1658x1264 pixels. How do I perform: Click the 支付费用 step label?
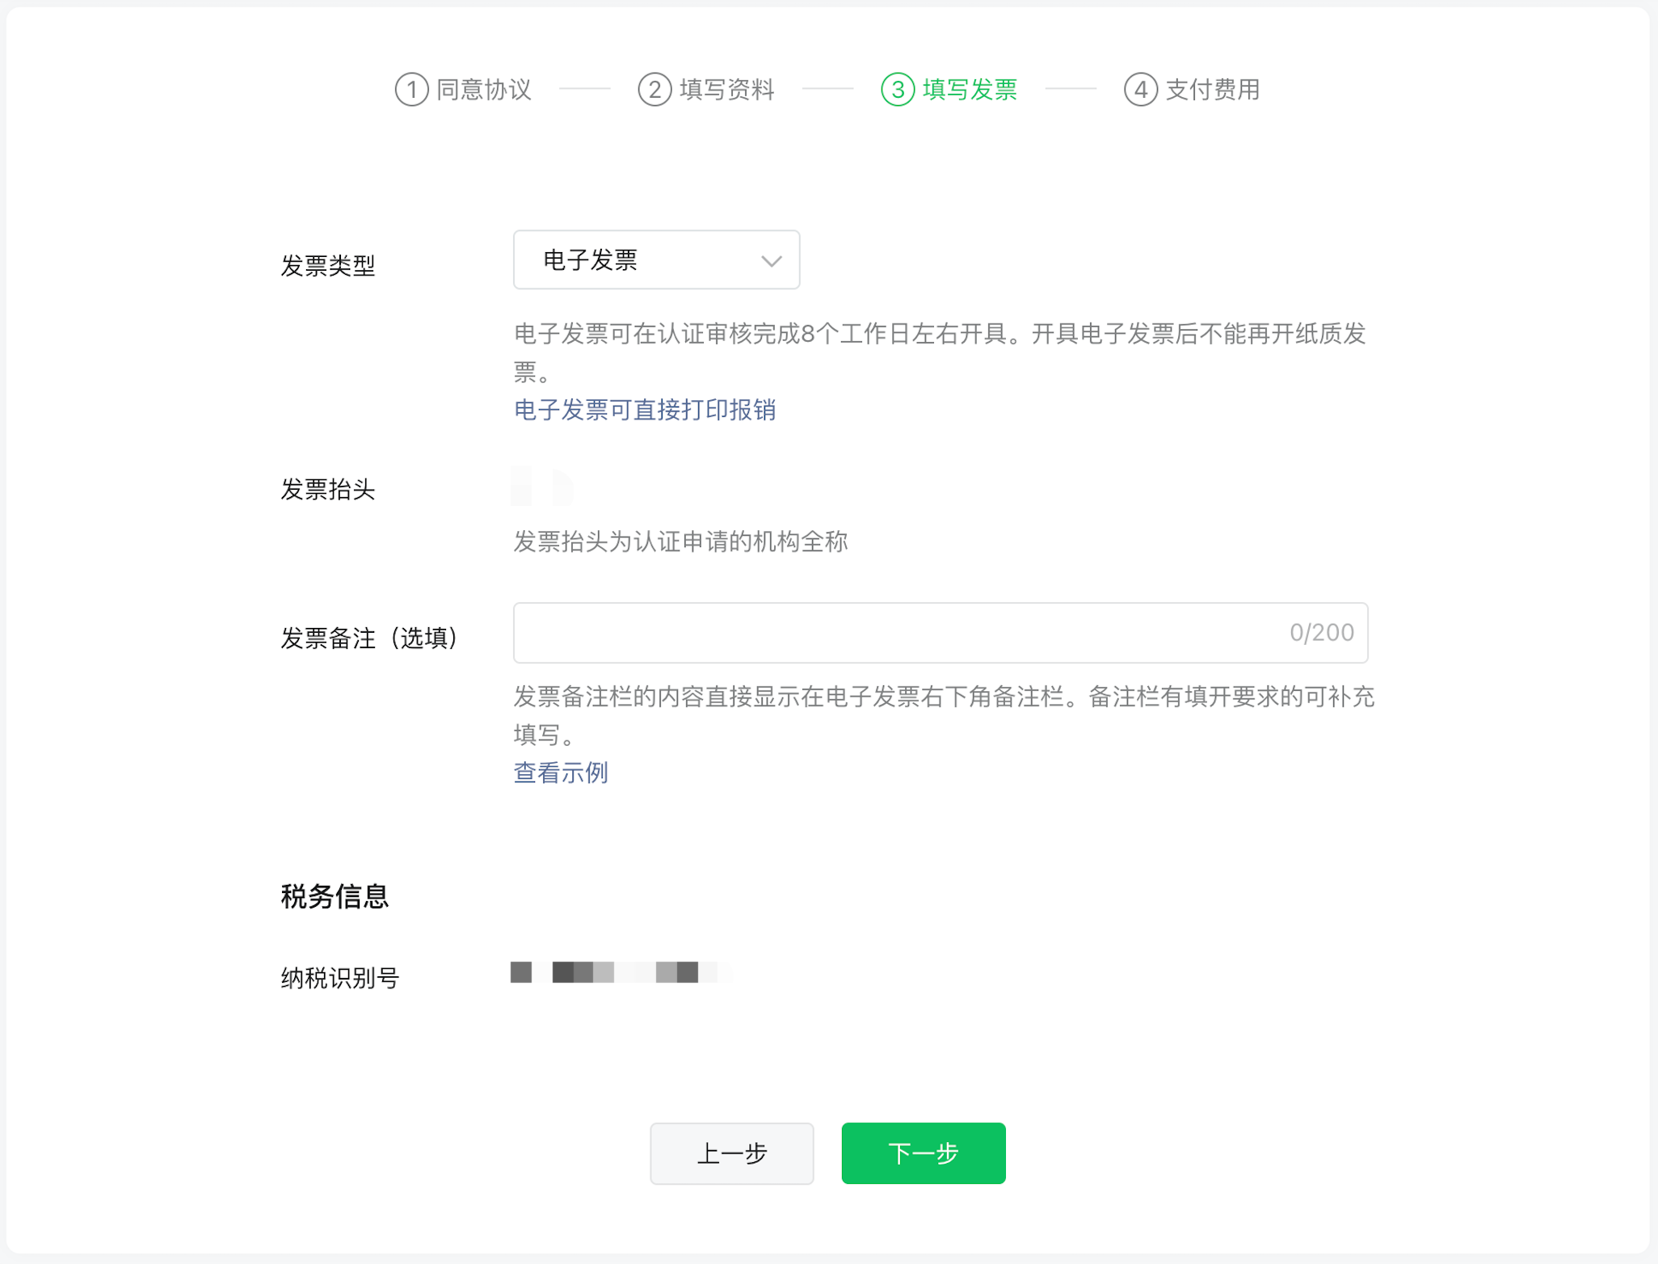click(x=1213, y=90)
